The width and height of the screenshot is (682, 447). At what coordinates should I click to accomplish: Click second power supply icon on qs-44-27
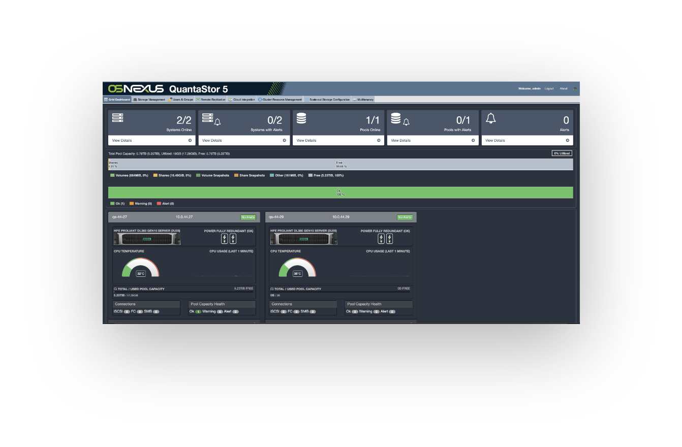point(233,238)
